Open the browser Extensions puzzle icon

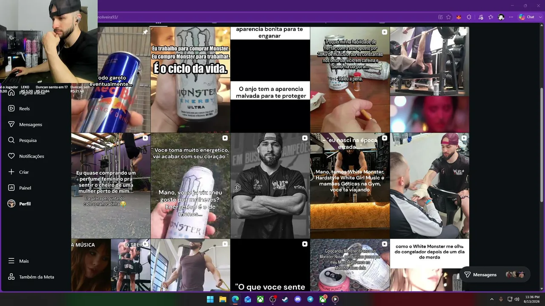[x=469, y=17]
